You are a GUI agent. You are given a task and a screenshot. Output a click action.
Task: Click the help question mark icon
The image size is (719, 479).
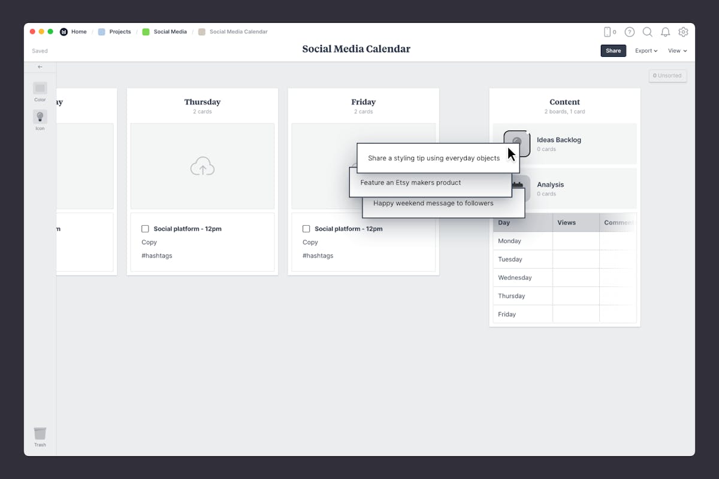[629, 32]
